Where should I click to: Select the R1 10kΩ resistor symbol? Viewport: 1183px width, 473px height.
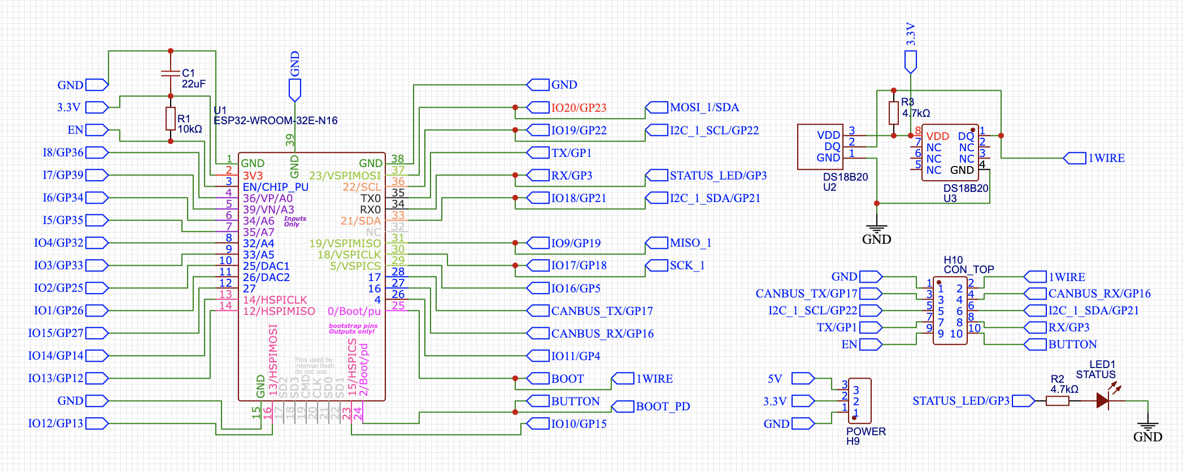point(171,119)
